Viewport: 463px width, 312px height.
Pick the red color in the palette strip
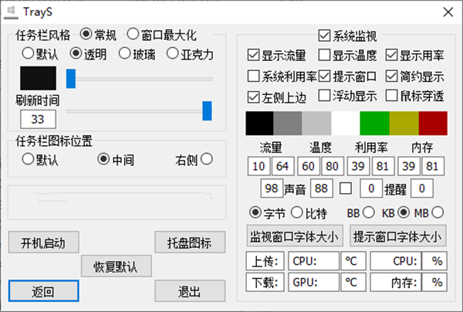point(433,124)
